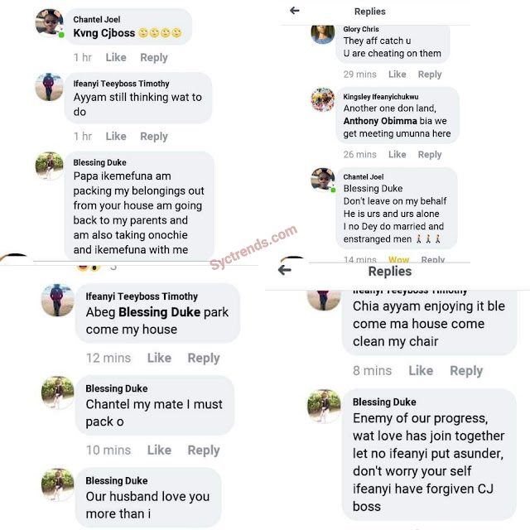Reply to the Kvng Cjboss comment
The width and height of the screenshot is (530, 530).
(154, 57)
